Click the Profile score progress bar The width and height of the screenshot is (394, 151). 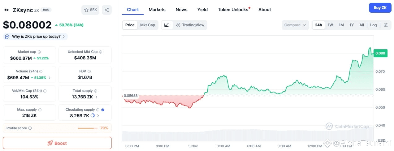(x=88, y=128)
